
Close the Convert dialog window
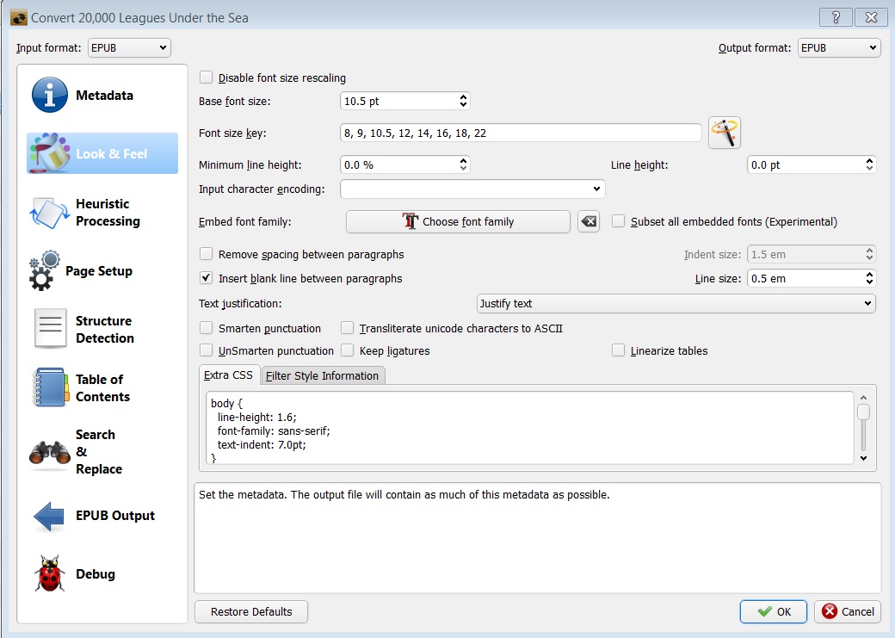[x=871, y=17]
